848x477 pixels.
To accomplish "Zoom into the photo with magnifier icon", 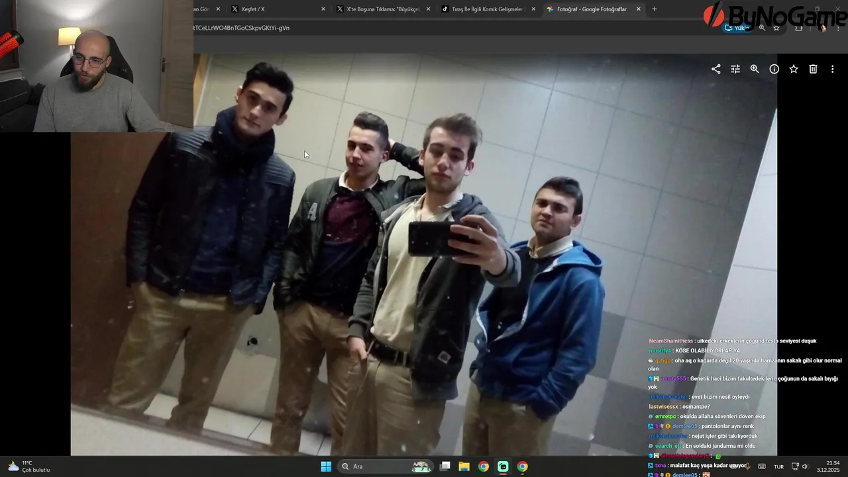I will tap(755, 69).
